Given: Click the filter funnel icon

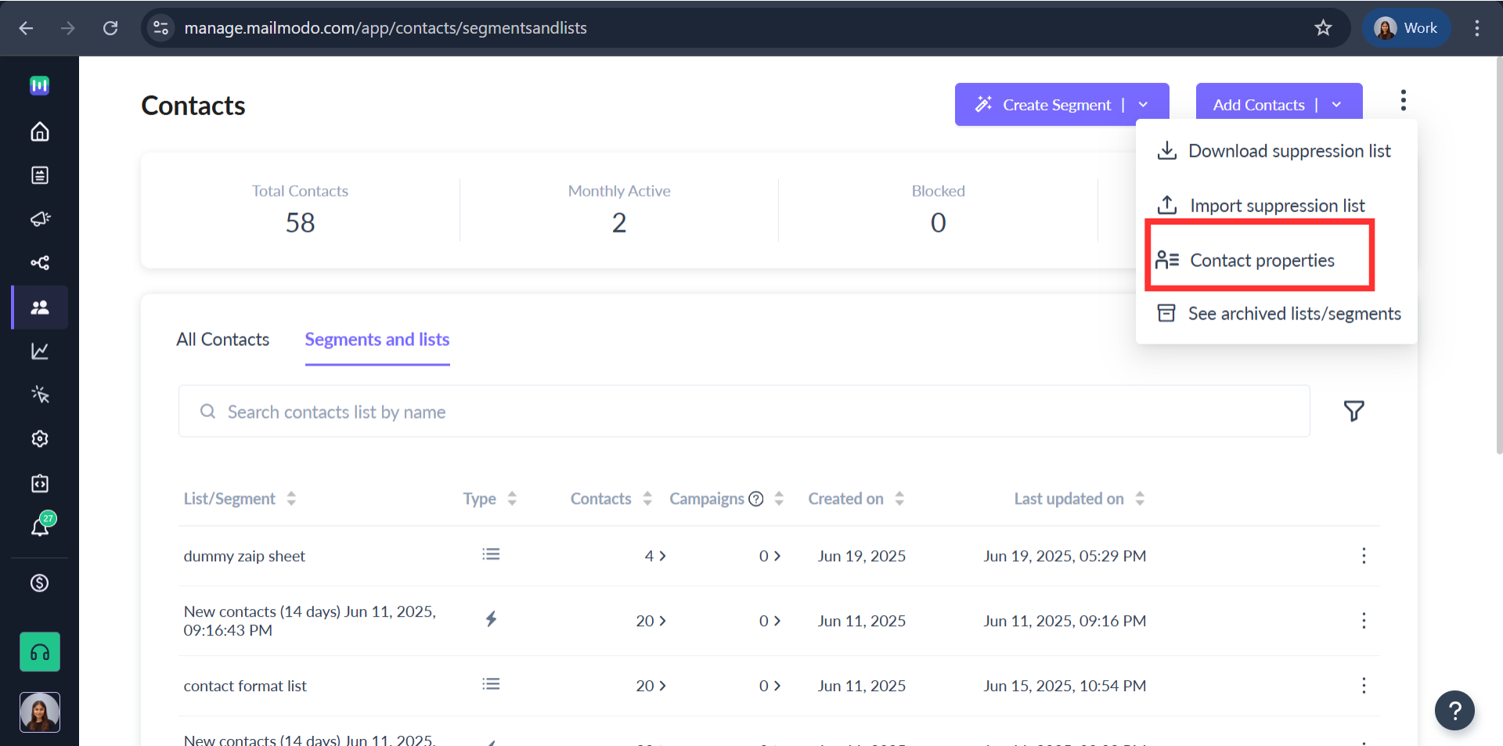Looking at the screenshot, I should (x=1354, y=411).
